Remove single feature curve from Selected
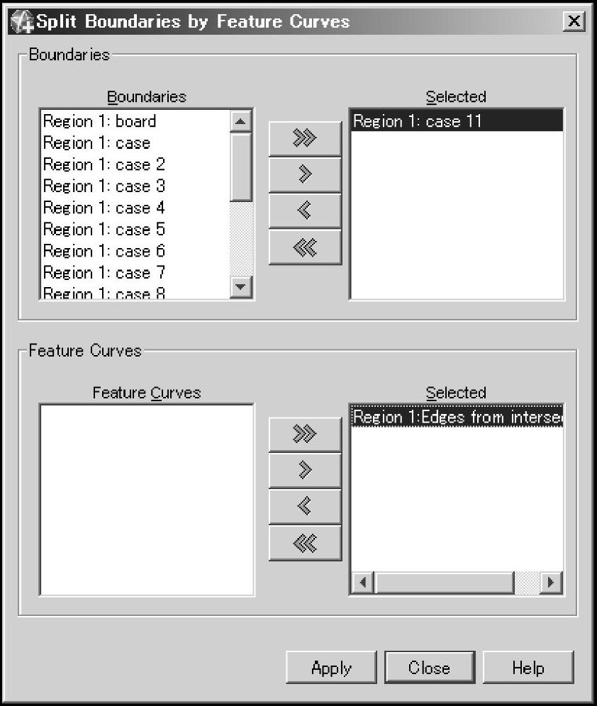 pos(305,506)
